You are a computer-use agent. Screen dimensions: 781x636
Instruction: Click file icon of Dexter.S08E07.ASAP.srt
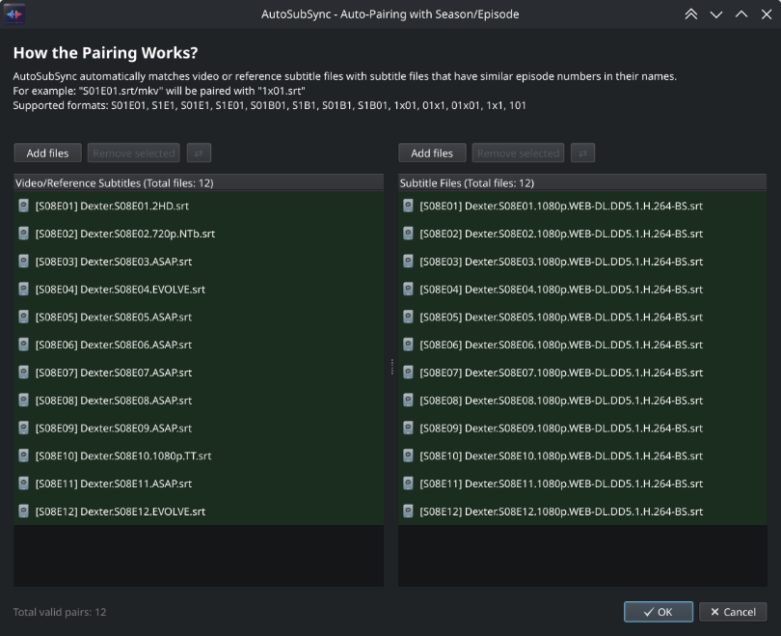(x=23, y=372)
